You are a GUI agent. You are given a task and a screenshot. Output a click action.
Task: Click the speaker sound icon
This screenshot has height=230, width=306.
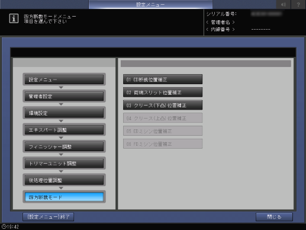284,4
